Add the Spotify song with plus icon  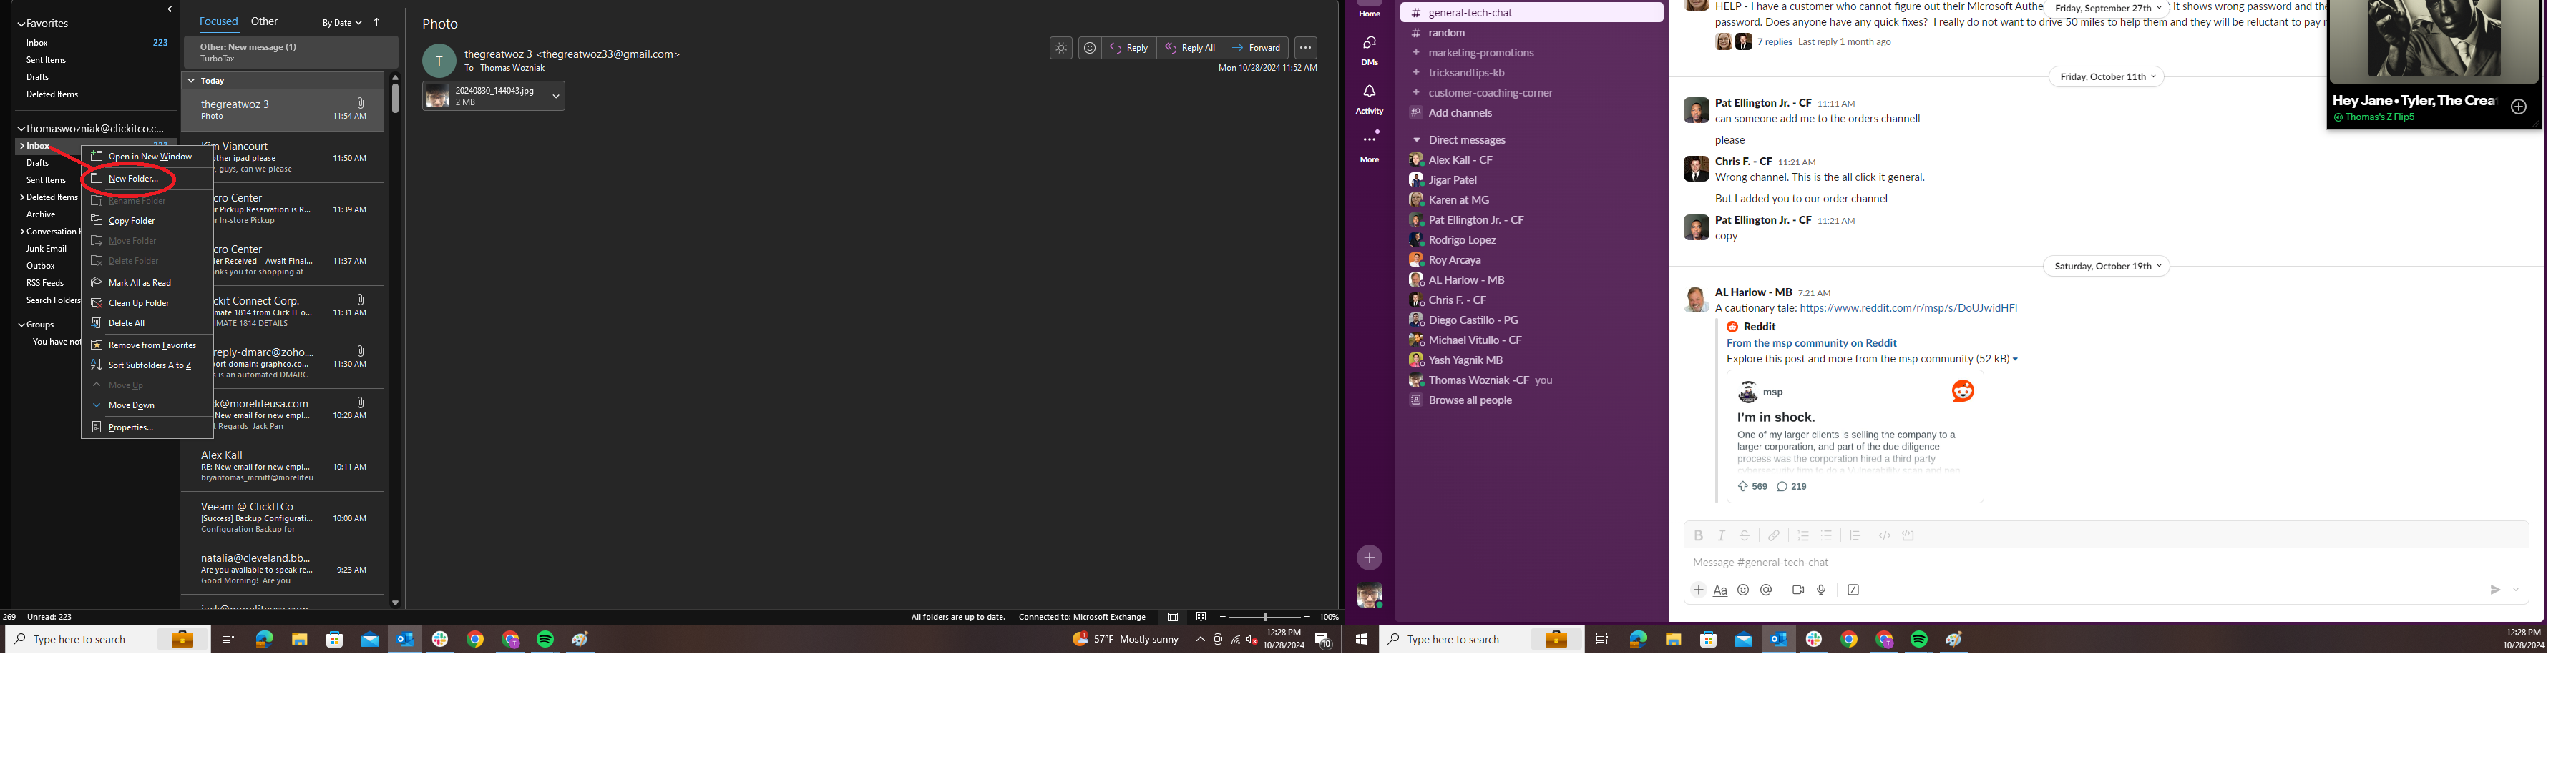pyautogui.click(x=2518, y=107)
